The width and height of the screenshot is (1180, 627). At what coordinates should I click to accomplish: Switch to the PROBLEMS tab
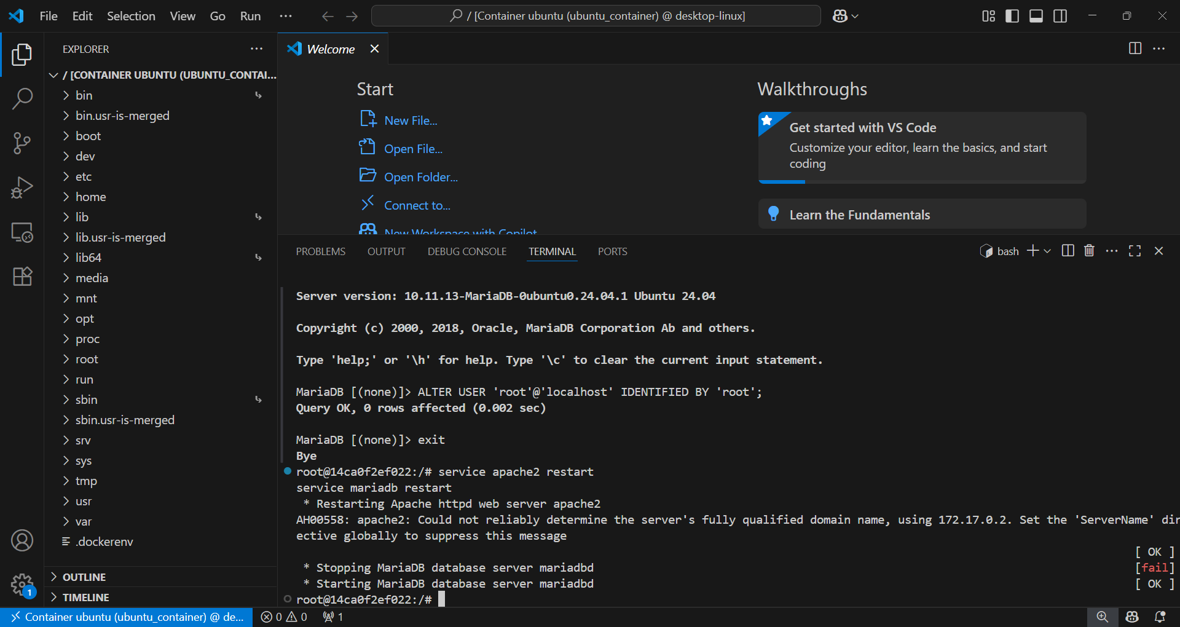320,251
